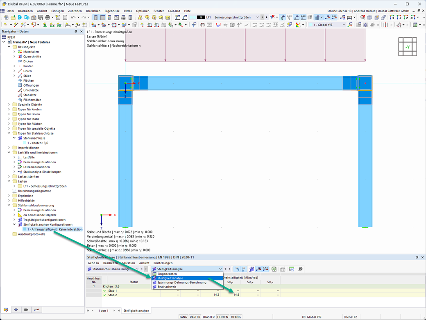This screenshot has height=320, width=426.
Task: Click the filter funnel icon in second toolbar
Action: pos(193,25)
